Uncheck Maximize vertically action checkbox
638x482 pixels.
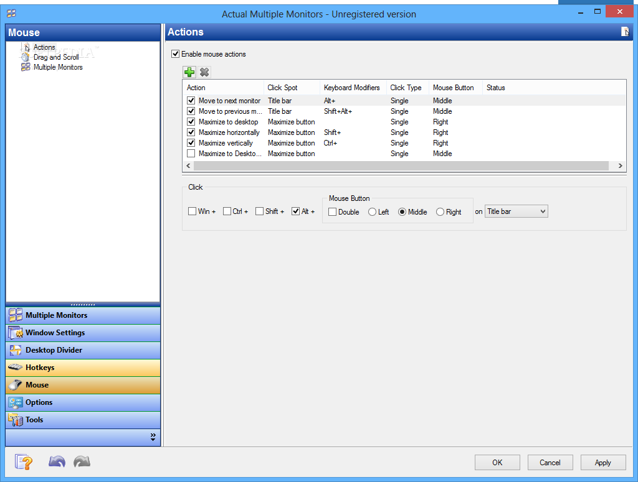tap(191, 142)
